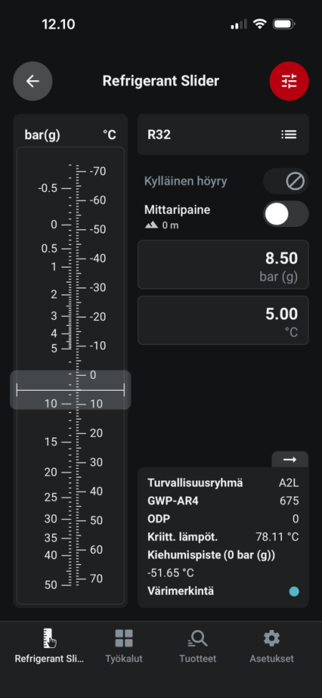Screen dimensions: 322x698
Task: Tap the bar(g) scale header label
Action: click(42, 135)
